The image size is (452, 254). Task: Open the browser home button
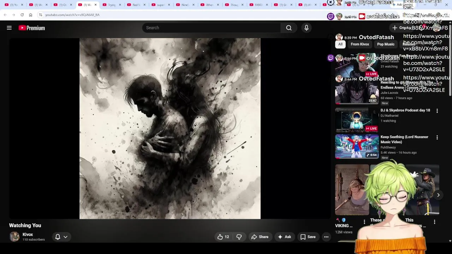[x=30, y=15]
